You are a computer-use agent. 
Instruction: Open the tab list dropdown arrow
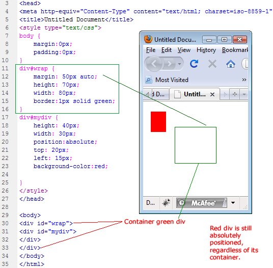[244, 94]
